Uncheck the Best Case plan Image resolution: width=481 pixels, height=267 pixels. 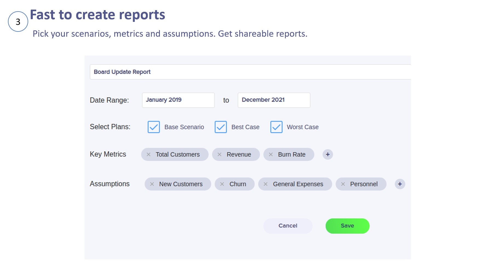coord(221,127)
